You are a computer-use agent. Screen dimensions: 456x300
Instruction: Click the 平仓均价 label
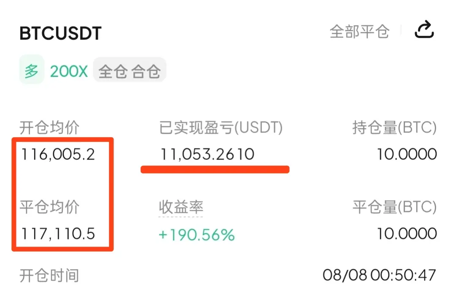49,207
